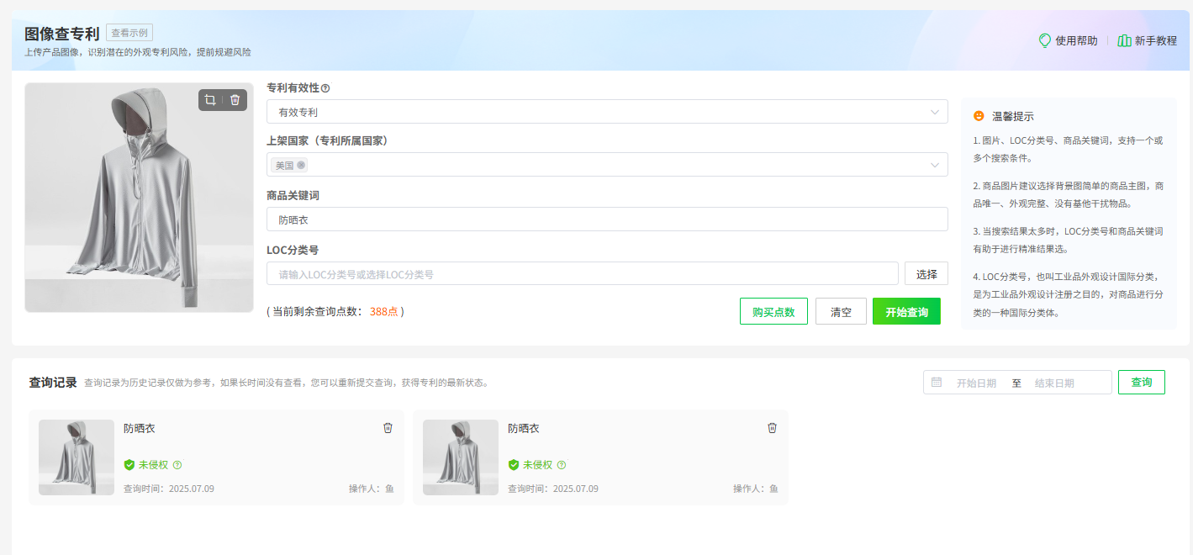Open 查看示例 to view an example
Screen dimensions: 1193x555
coord(128,33)
